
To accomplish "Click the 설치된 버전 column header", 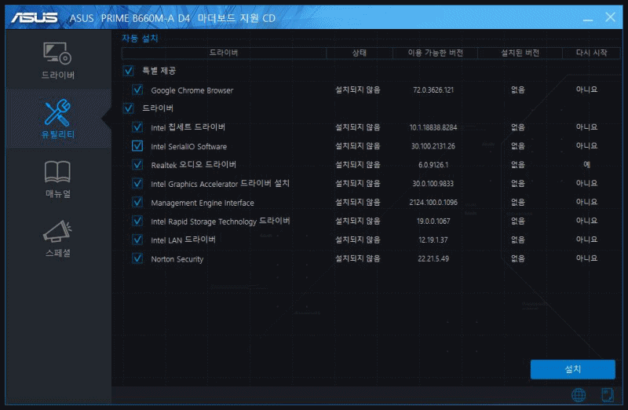I will (520, 53).
